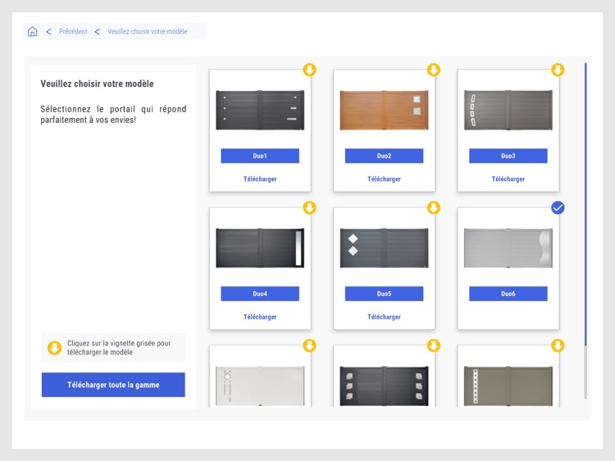Go back using the chevron before Précédent
Screen dimensions: 615x461
(48, 32)
